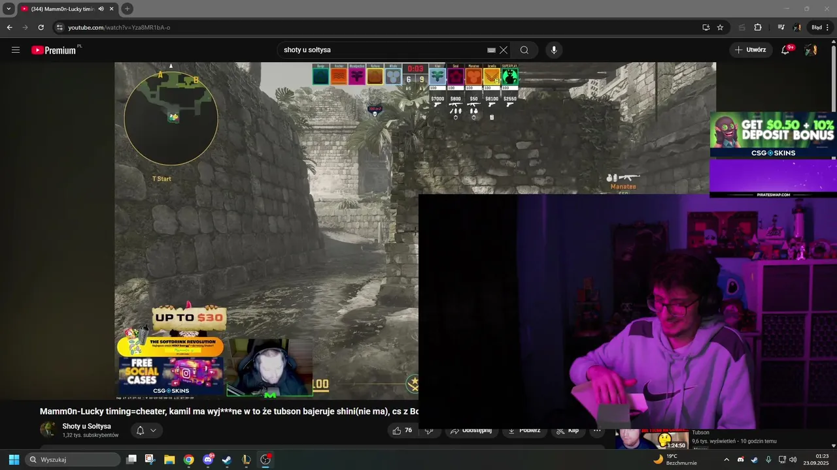The height and width of the screenshot is (470, 837).
Task: Click the video player area
Action: 266,230
